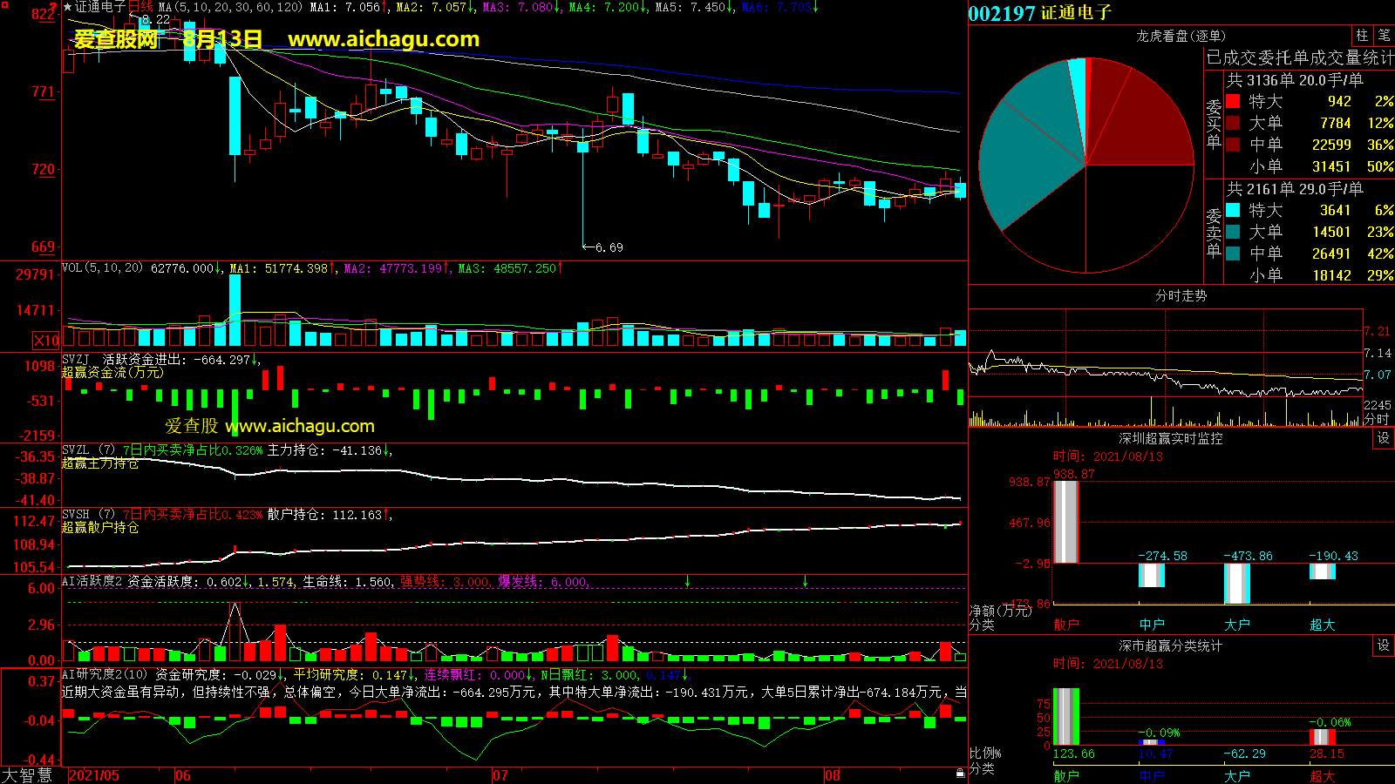Click the 6.69 lowest price annotation
The image size is (1395, 784).
[x=609, y=247]
